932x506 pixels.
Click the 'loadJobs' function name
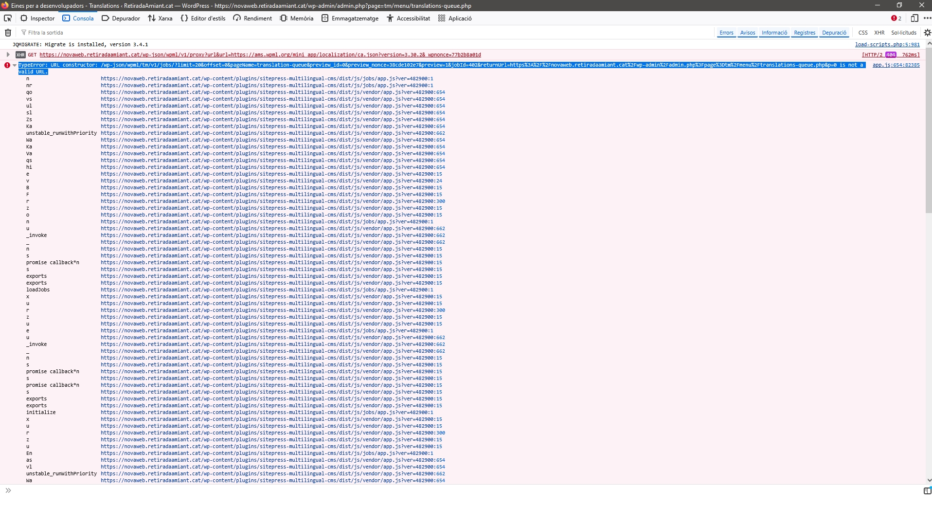[38, 290]
